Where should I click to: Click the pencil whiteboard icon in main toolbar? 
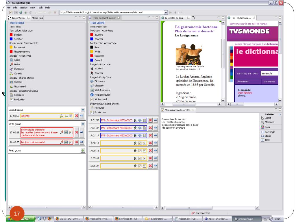(11, 12)
